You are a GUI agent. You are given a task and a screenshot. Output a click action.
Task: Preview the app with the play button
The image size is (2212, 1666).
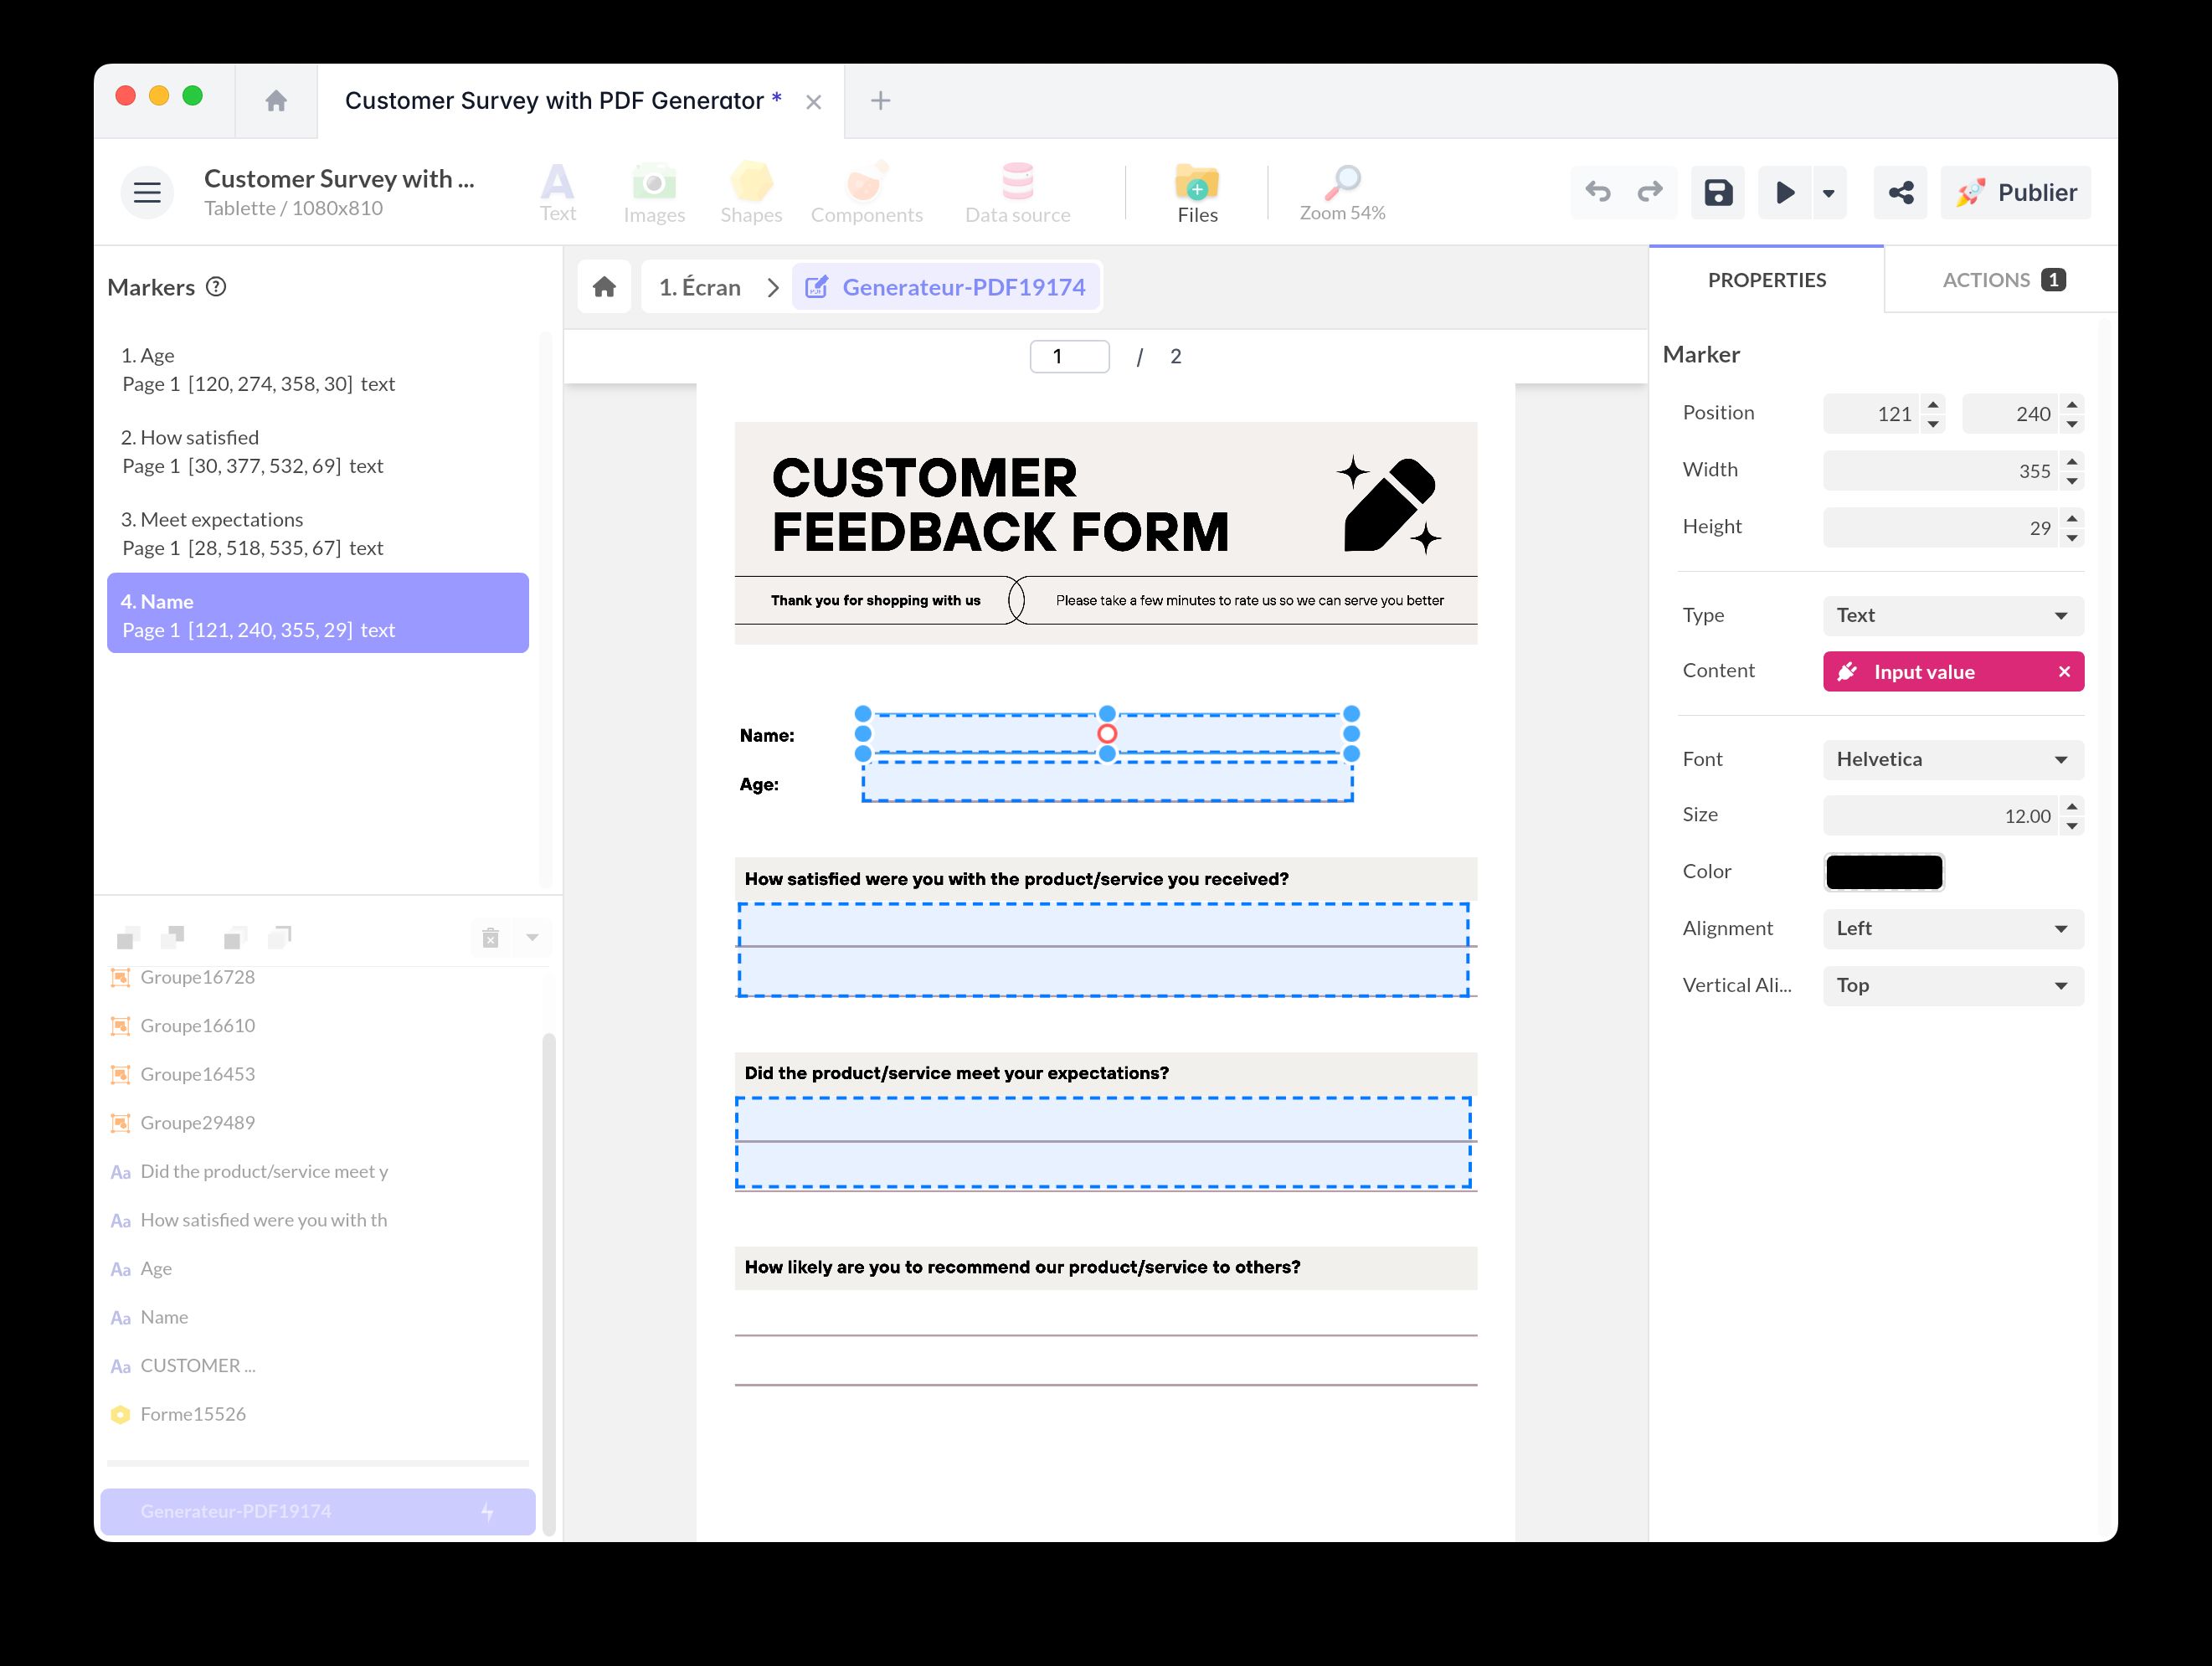point(1784,192)
